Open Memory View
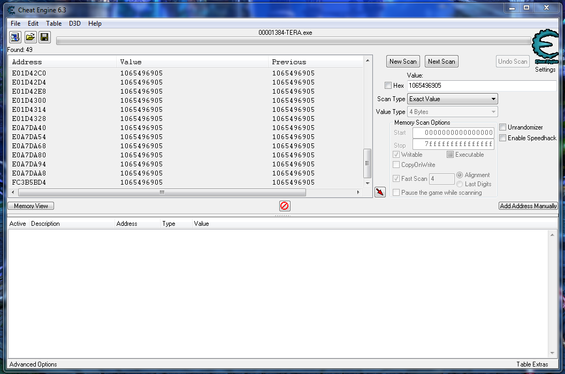Screen dimensions: 565x374 [31, 206]
